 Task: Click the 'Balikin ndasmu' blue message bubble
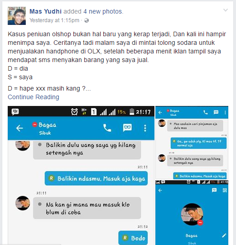[96, 178]
